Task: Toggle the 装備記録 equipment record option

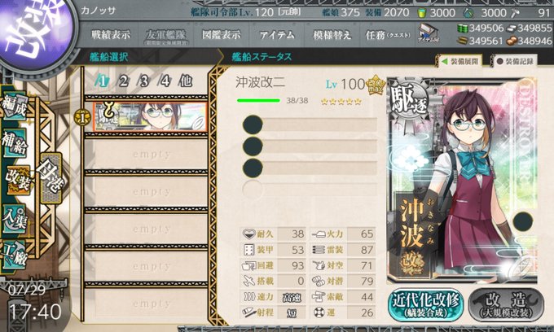Action: coord(514,61)
